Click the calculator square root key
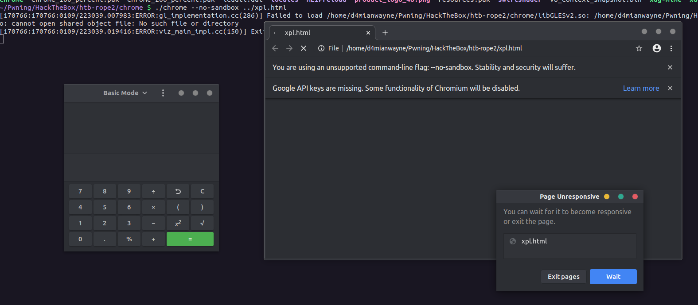 [202, 223]
